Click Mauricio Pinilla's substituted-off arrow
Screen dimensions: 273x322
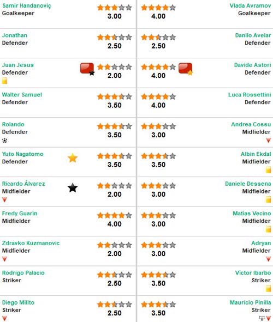click(x=269, y=318)
